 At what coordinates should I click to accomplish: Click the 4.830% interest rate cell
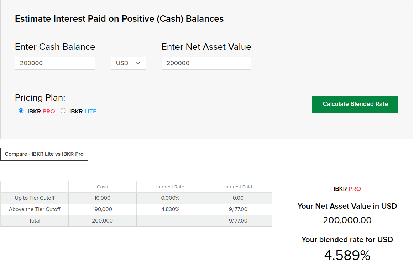pos(170,209)
